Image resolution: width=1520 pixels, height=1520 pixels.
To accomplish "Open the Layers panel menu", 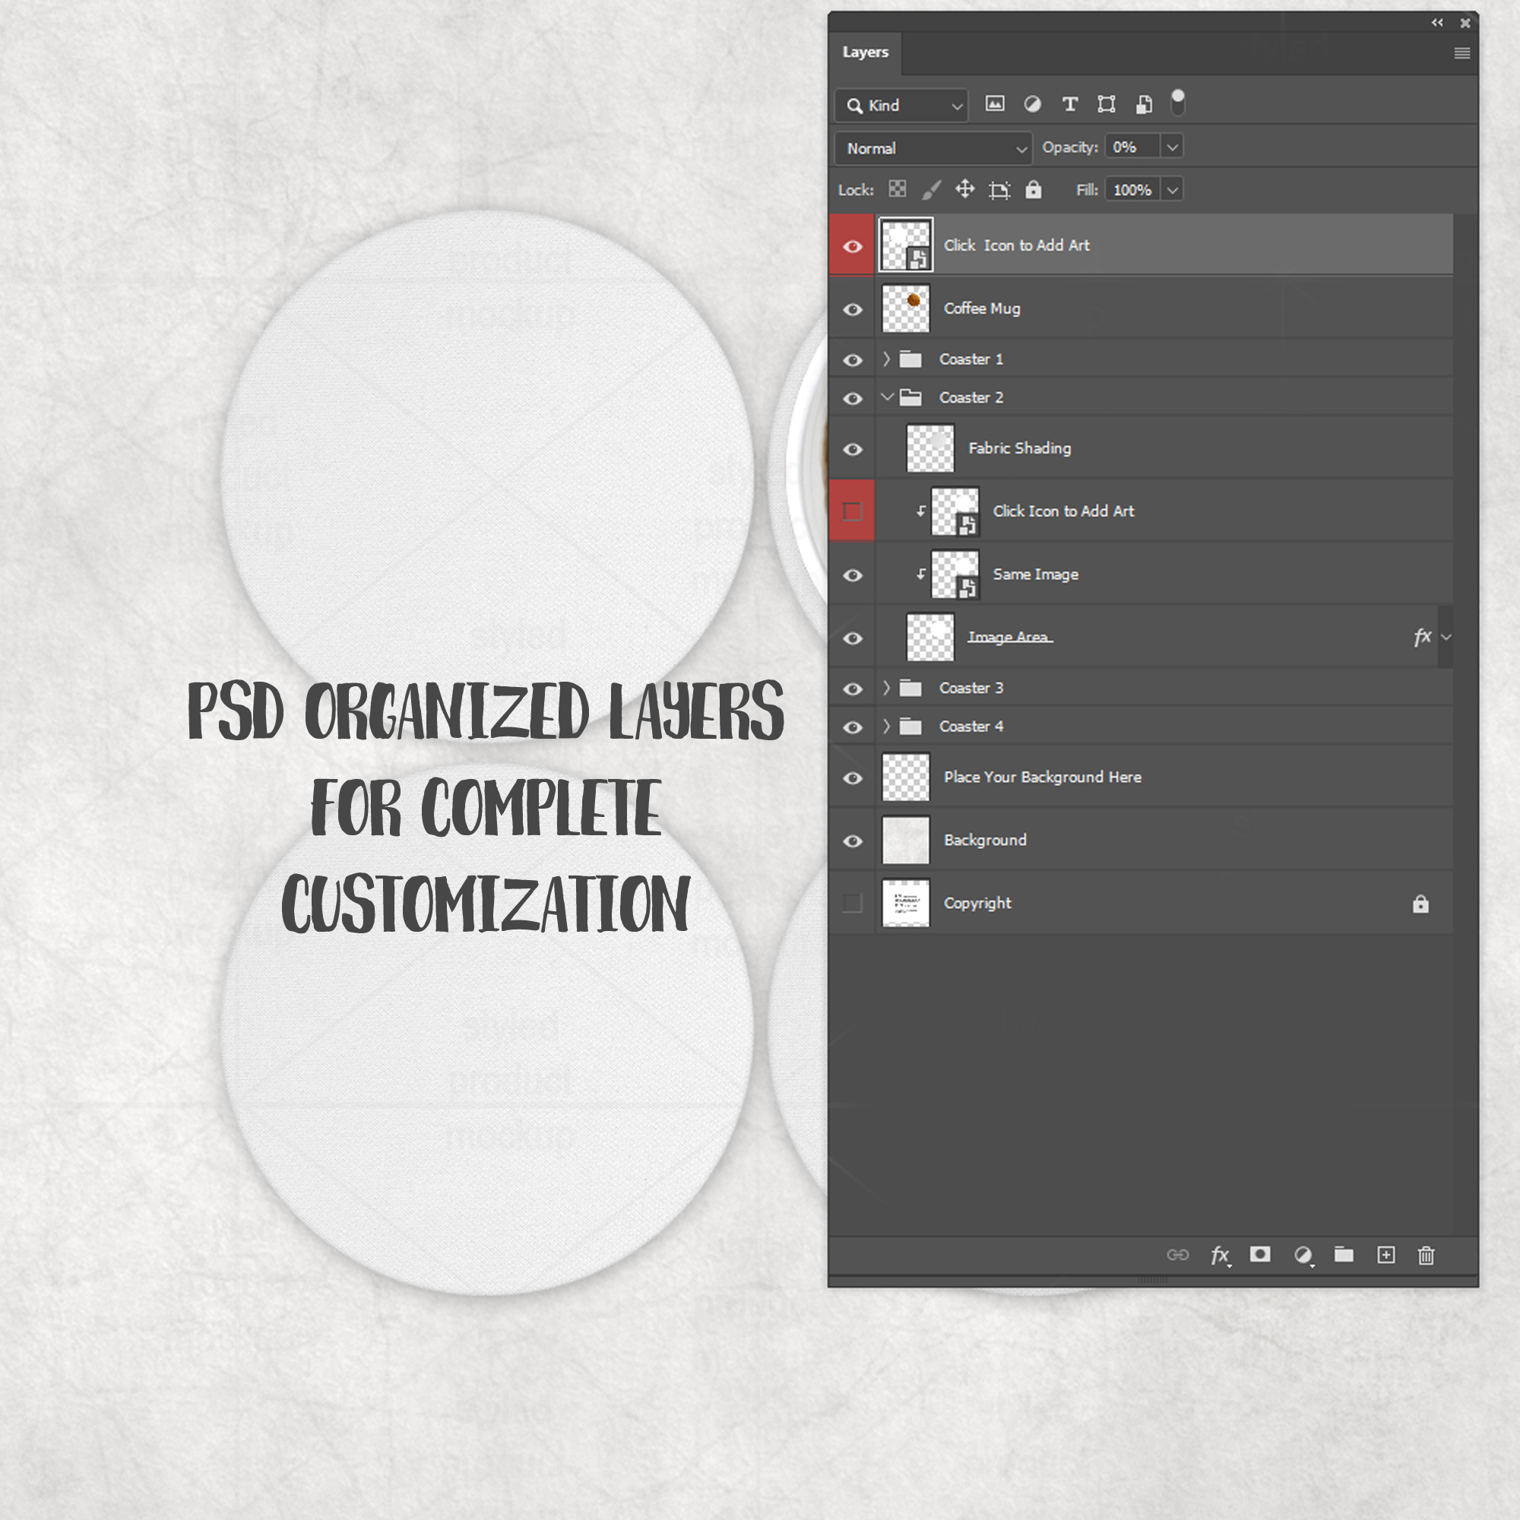I will (1461, 52).
